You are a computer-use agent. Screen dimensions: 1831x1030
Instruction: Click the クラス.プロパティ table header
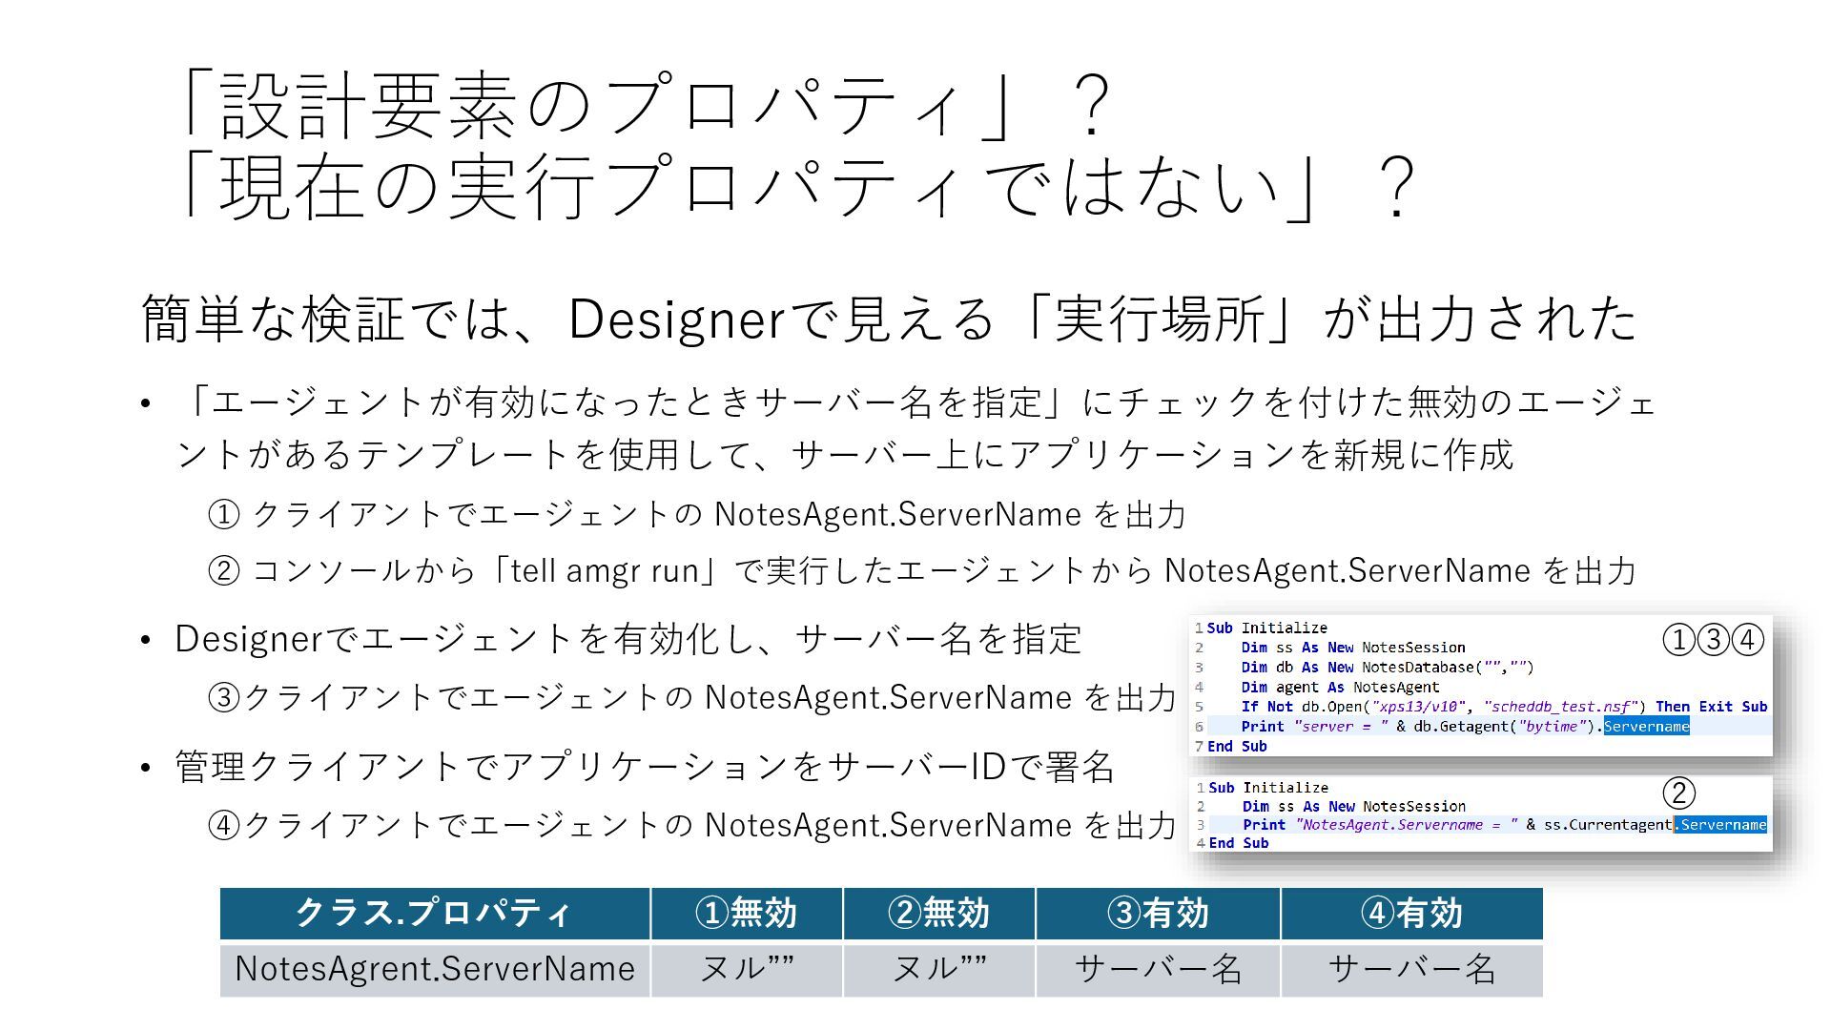[x=435, y=914]
